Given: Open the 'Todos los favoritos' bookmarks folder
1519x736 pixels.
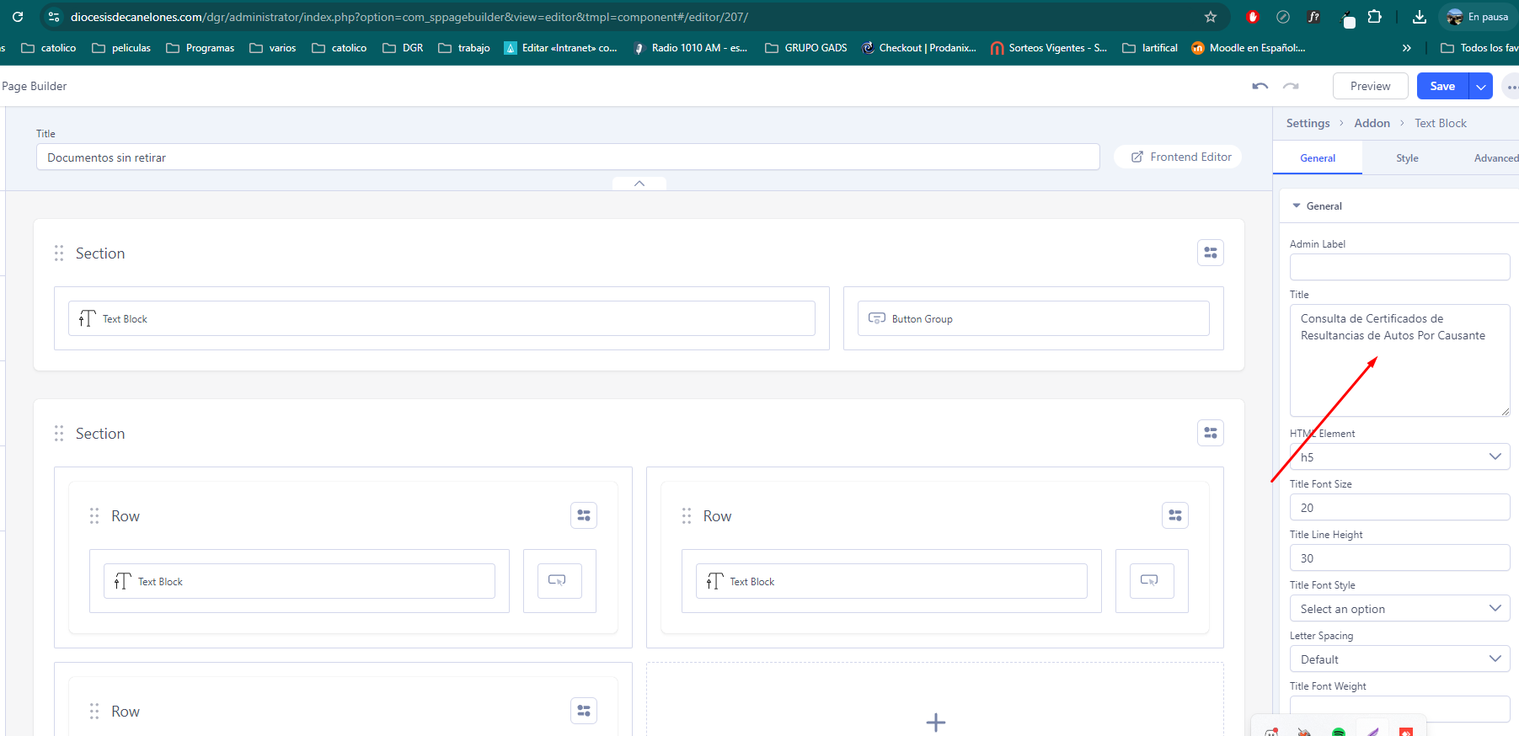Looking at the screenshot, I should coord(1479,48).
